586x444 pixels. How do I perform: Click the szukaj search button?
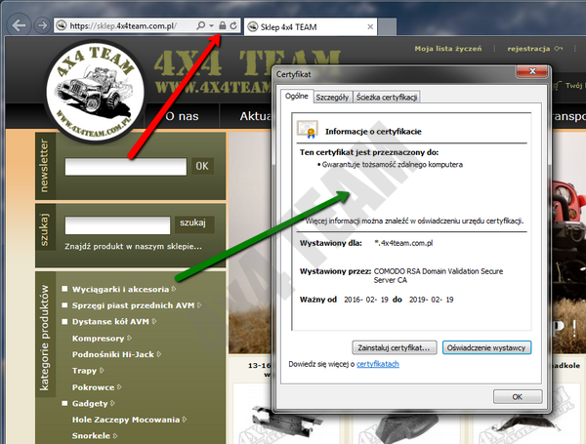[192, 222]
